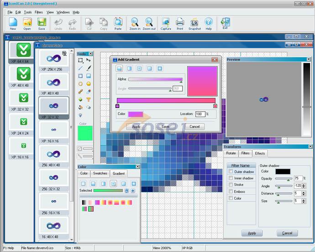Click the Outer shadow black color swatch

(283, 171)
